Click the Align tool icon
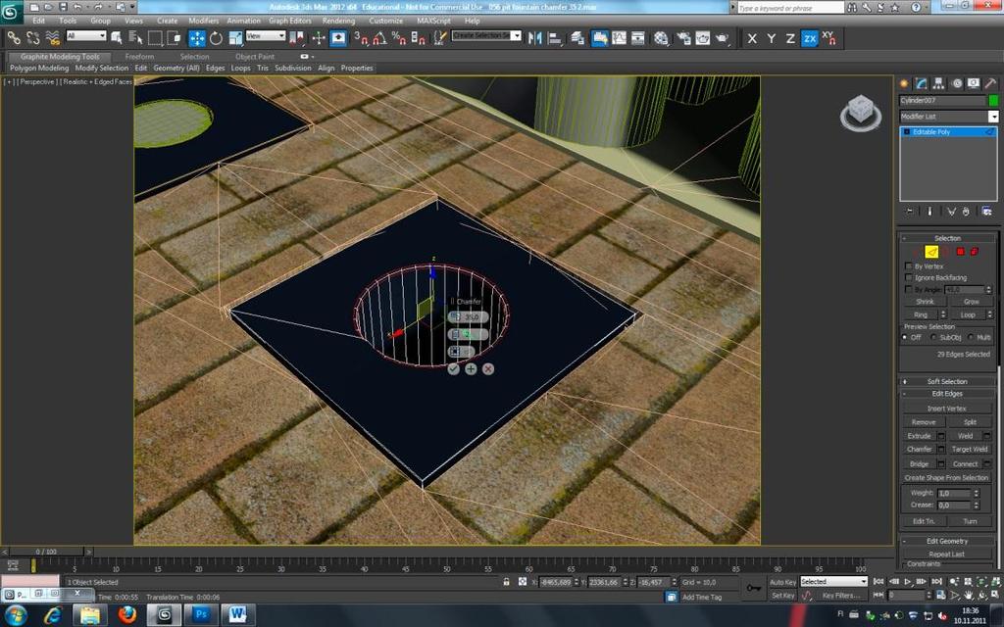 click(555, 38)
